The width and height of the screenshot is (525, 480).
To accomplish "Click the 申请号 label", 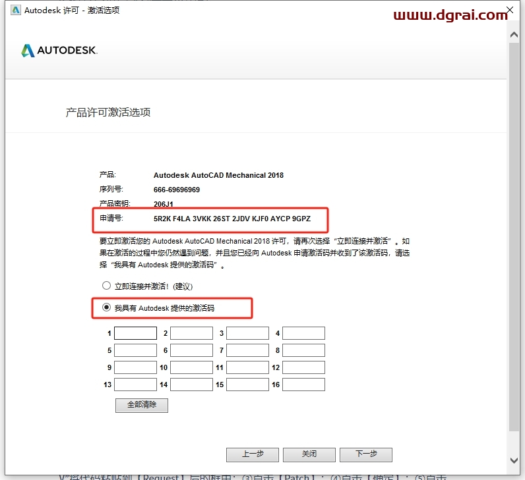I will 111,219.
